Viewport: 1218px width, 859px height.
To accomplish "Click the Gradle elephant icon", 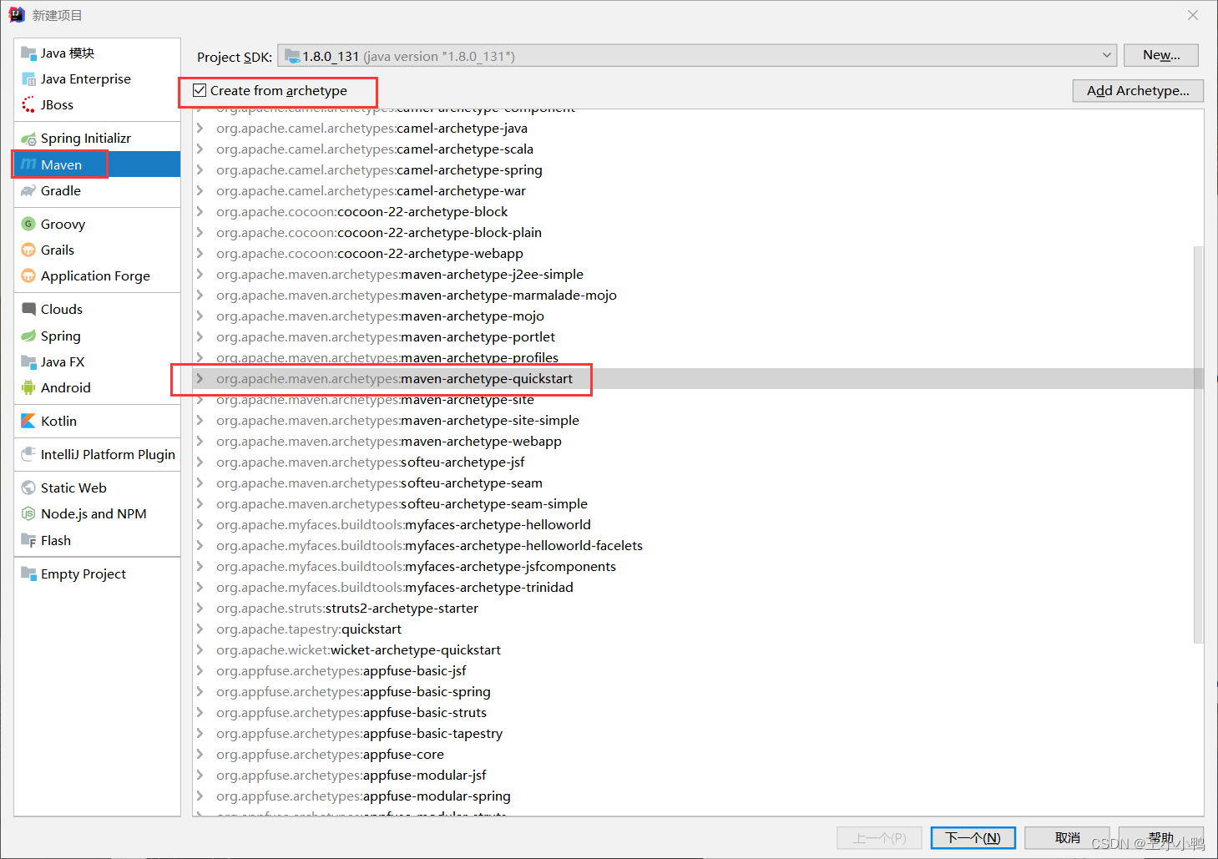I will click(28, 190).
